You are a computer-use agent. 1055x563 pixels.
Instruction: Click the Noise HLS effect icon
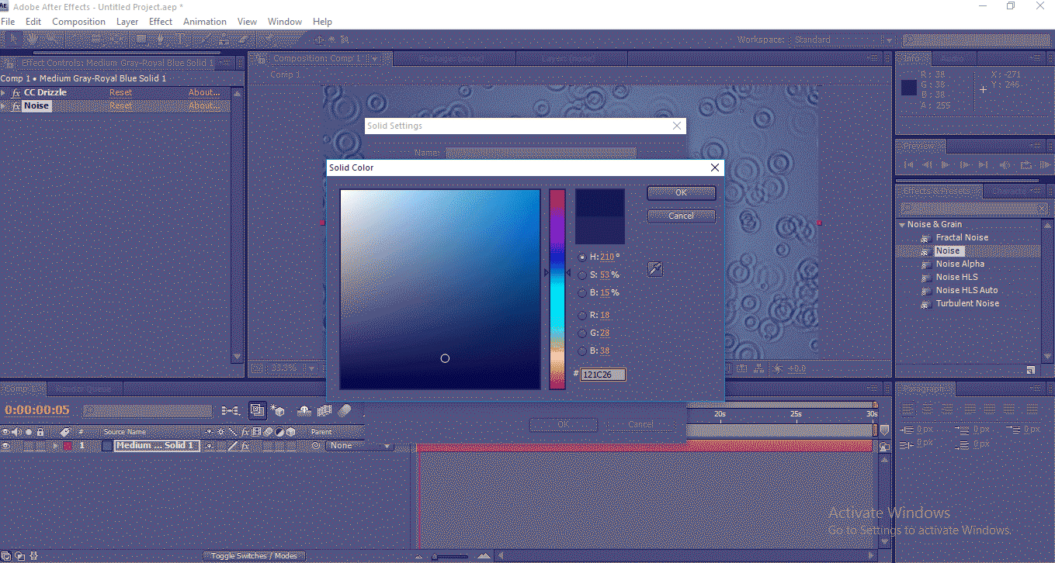pyautogui.click(x=925, y=278)
